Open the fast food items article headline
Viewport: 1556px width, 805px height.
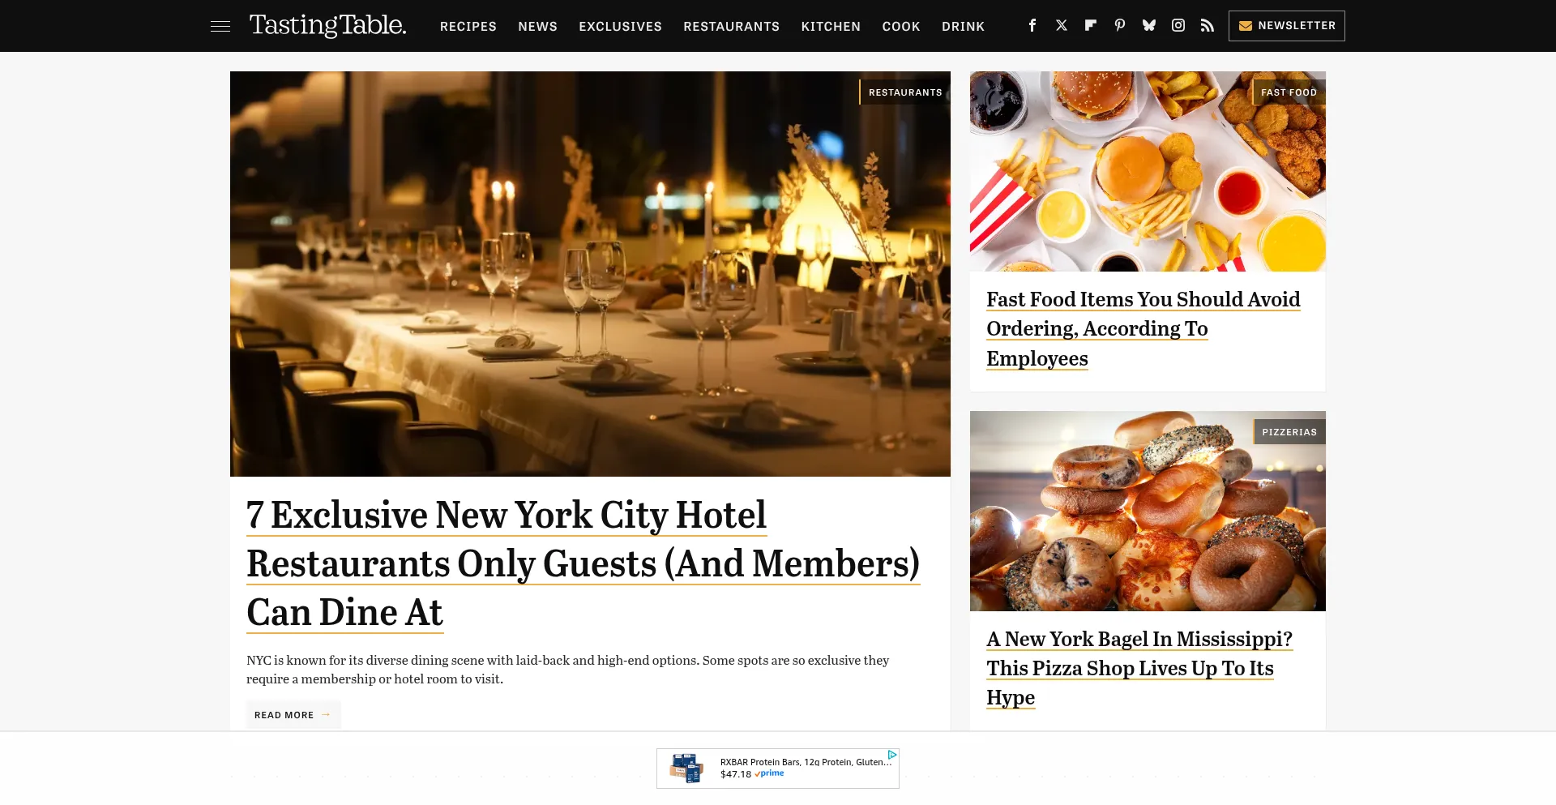coord(1143,329)
